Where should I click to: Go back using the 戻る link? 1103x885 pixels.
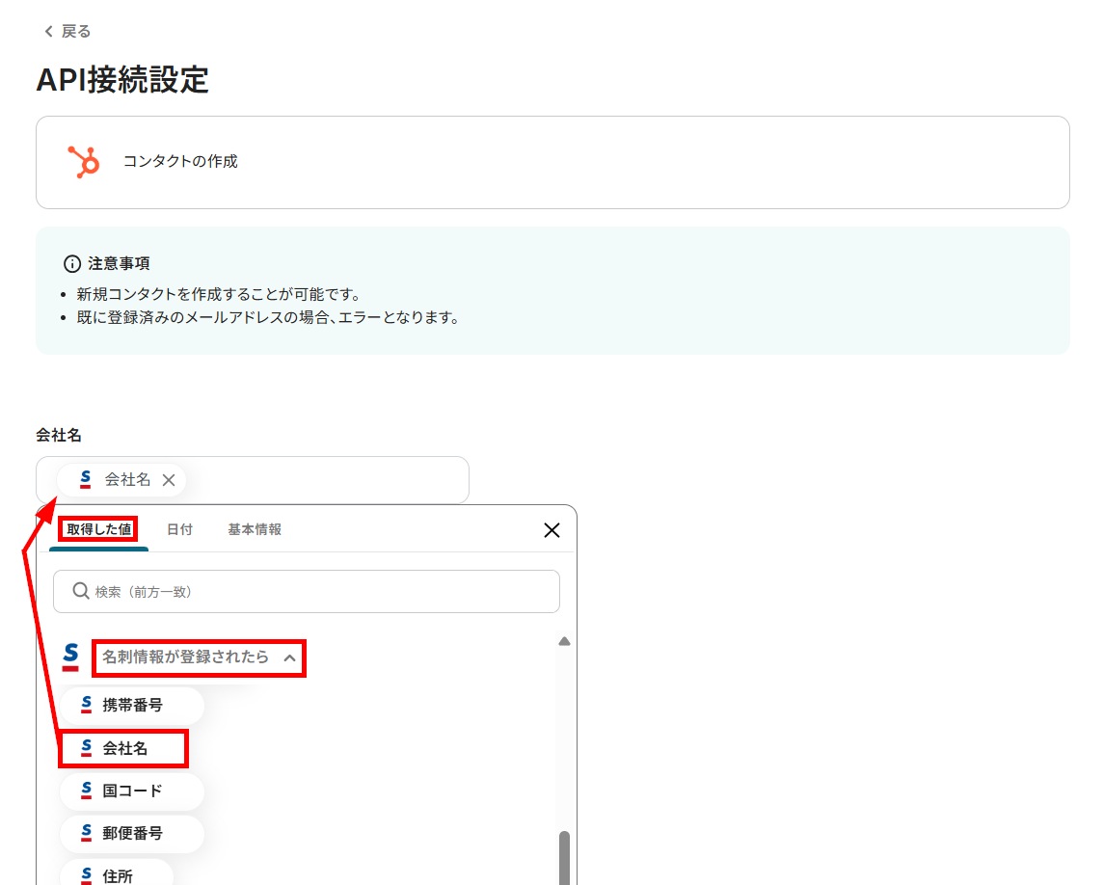pos(67,31)
